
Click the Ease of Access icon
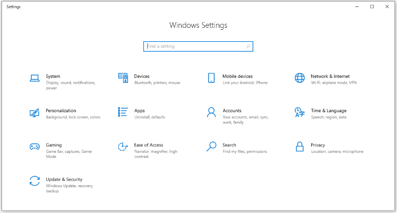123,146
